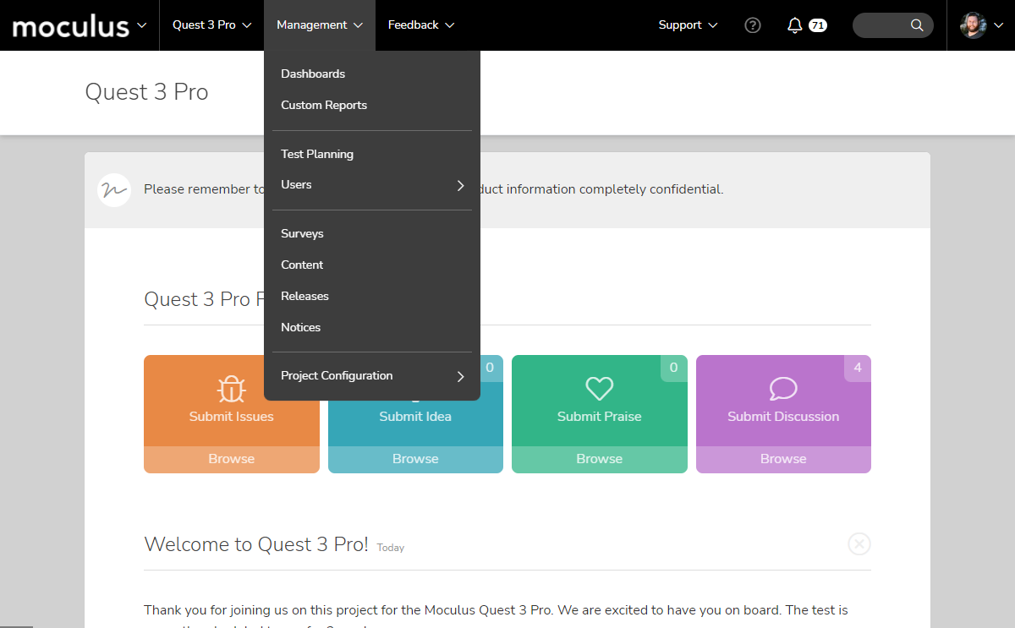Click the Moculus logo
The image size is (1015, 628).
tap(71, 26)
